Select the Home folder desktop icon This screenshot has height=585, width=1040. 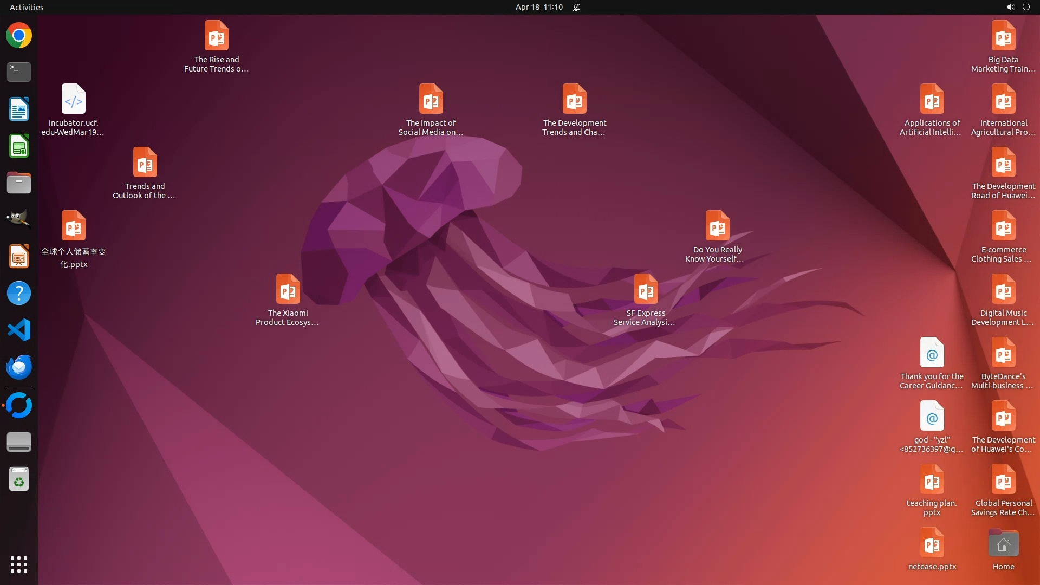click(x=1003, y=543)
